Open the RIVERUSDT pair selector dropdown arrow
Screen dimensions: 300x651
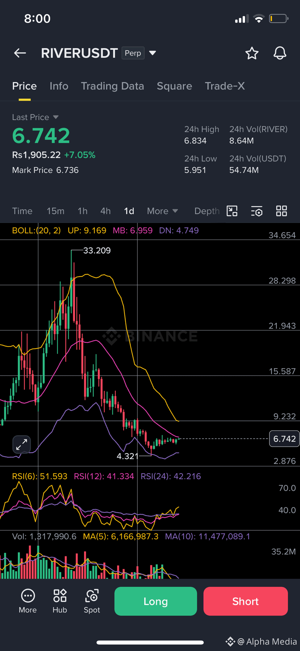pos(153,53)
